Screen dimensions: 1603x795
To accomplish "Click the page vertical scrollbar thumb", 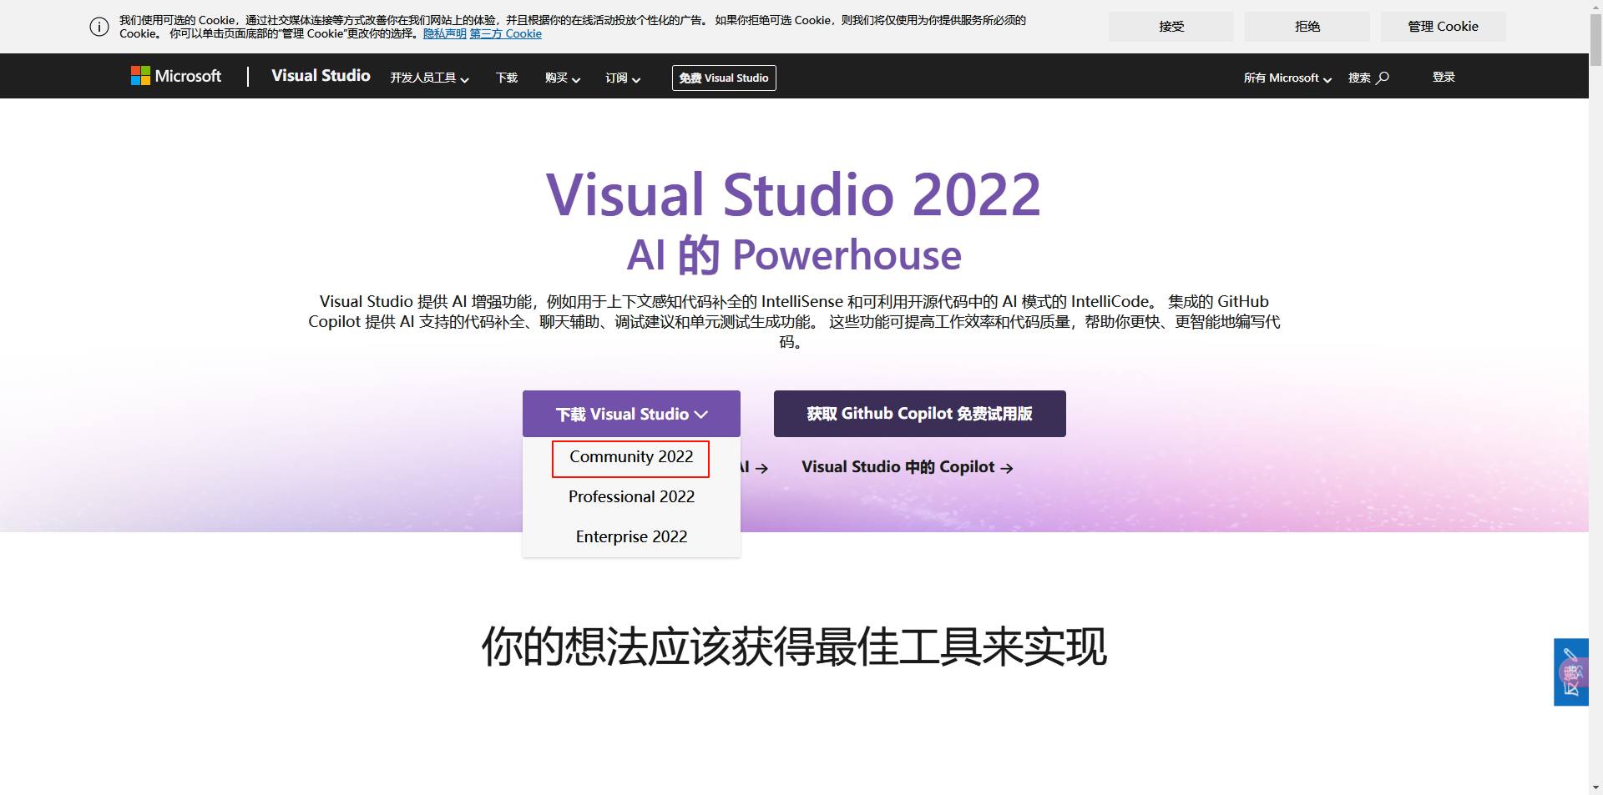I will pyautogui.click(x=1595, y=39).
